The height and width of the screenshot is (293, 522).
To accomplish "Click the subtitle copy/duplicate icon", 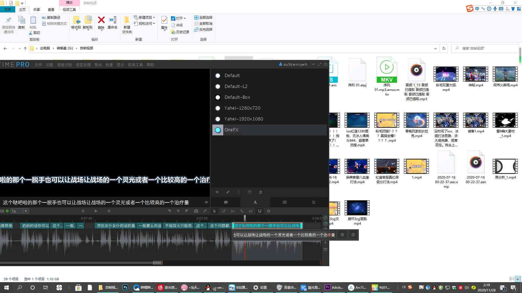I will [x=250, y=192].
